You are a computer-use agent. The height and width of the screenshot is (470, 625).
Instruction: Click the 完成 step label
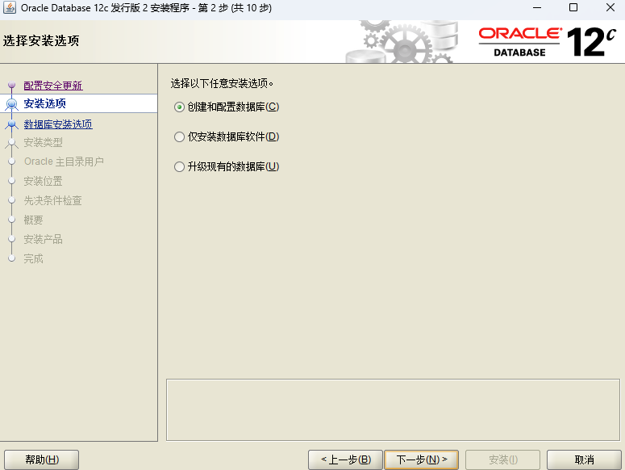[33, 258]
